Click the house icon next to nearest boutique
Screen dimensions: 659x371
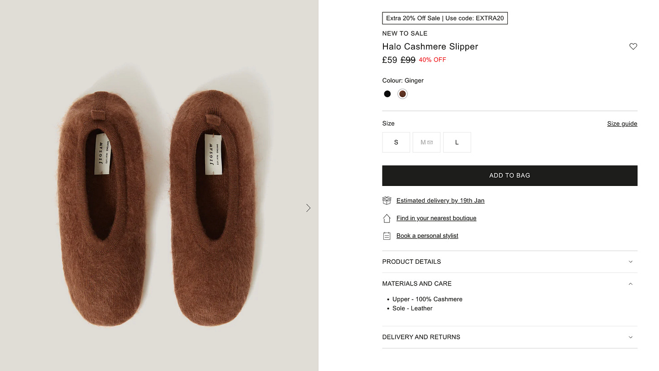pos(387,218)
